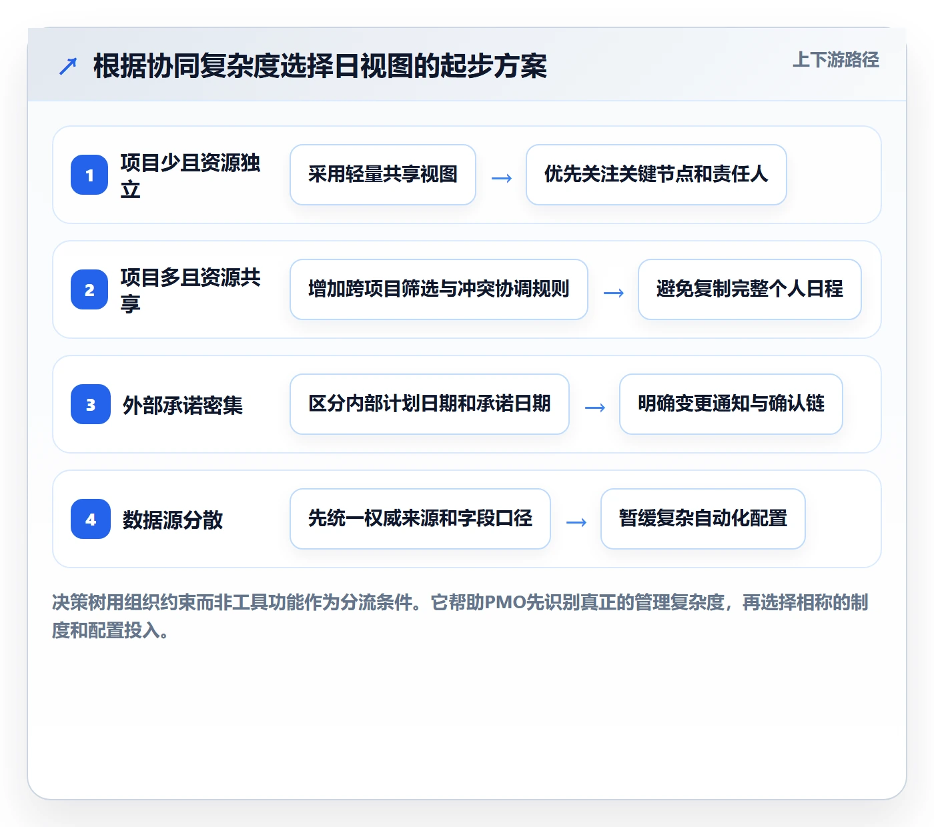Click the condition label 外部承诺密集

coord(183,405)
